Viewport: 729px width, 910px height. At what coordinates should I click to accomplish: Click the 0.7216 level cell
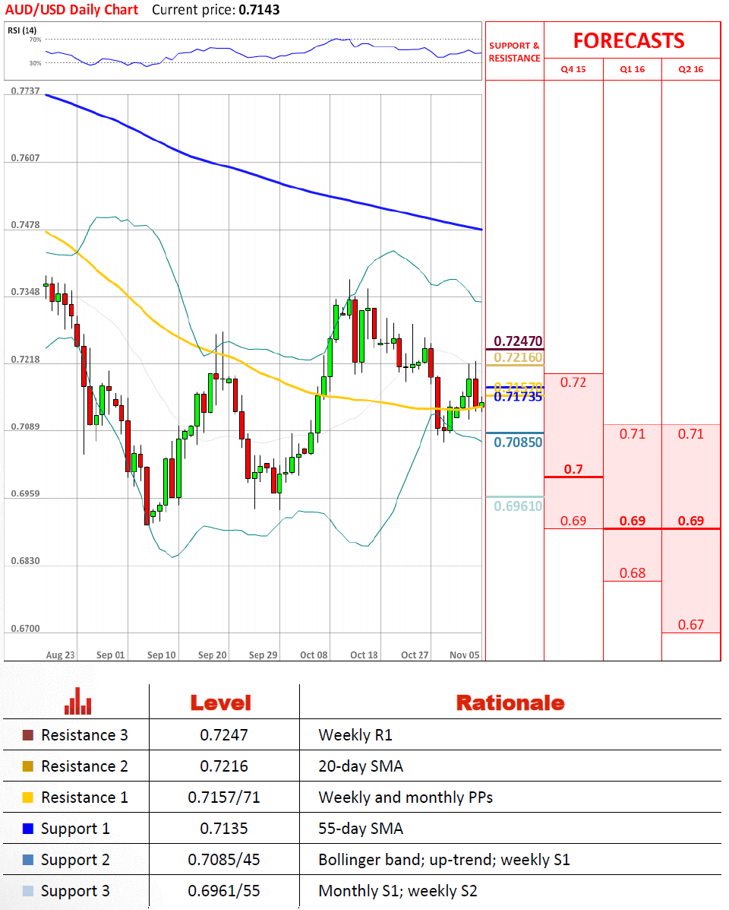pyautogui.click(x=224, y=766)
